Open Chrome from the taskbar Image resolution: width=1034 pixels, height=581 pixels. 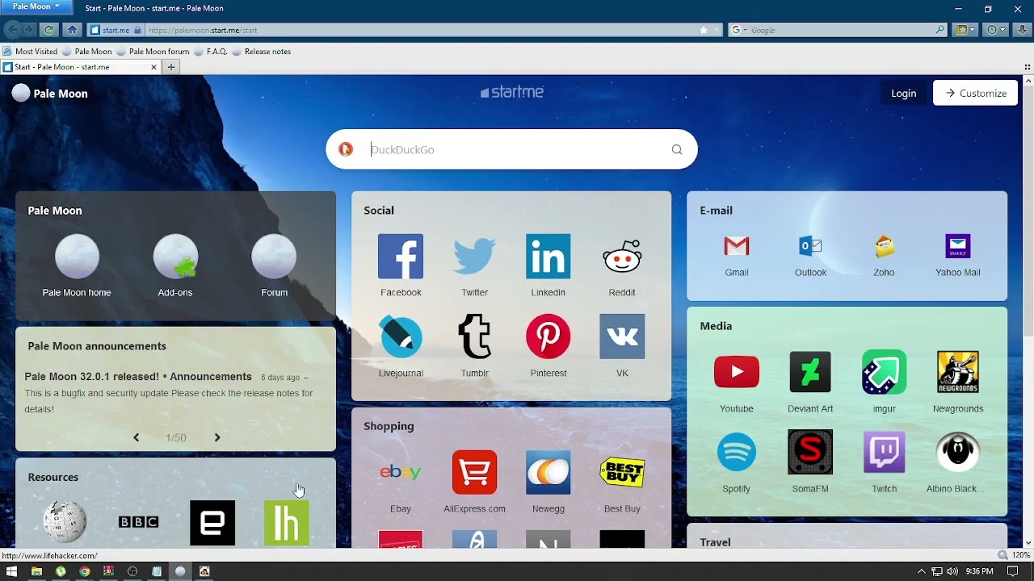click(x=84, y=571)
